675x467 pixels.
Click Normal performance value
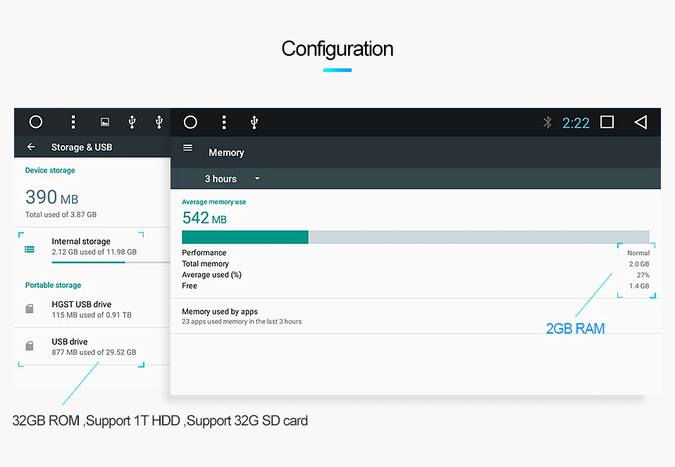tap(638, 253)
